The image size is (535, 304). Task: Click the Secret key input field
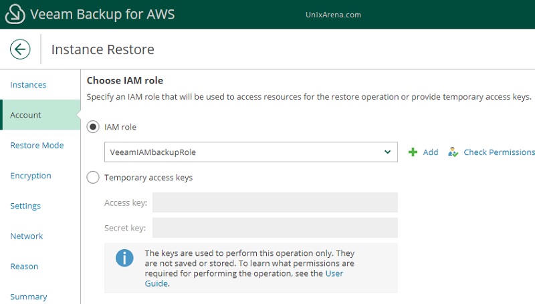point(275,228)
